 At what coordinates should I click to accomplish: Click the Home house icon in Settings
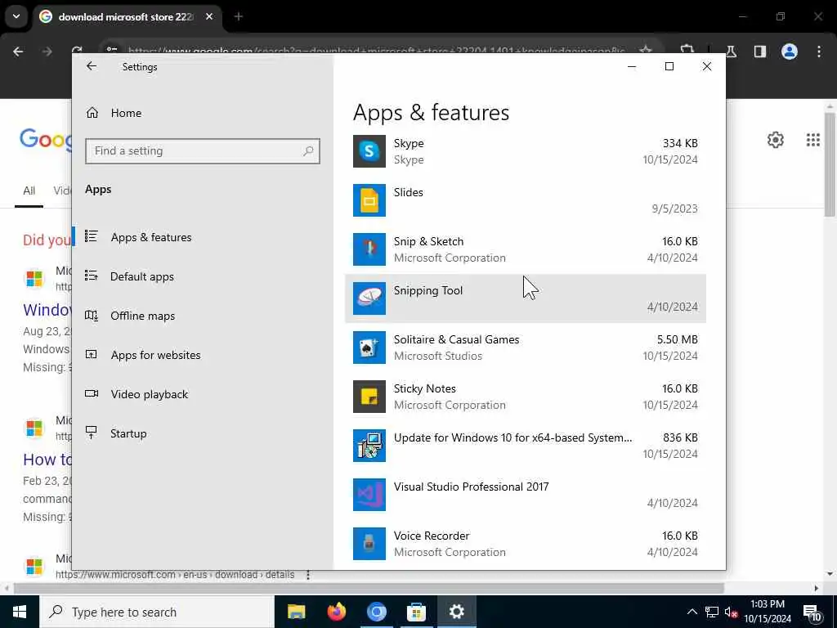click(92, 113)
